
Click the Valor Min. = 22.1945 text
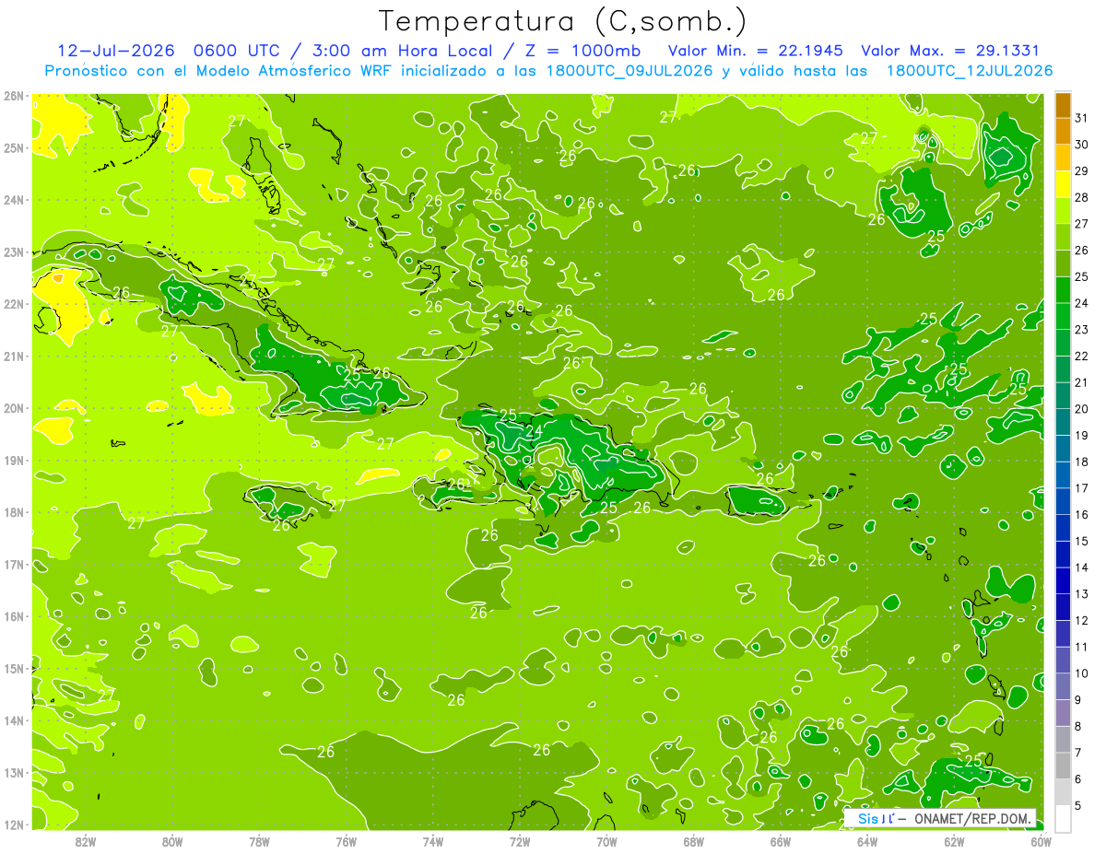tap(758, 51)
